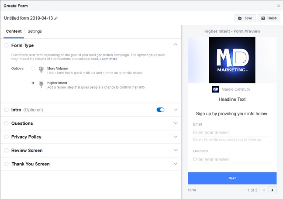This screenshot has width=283, height=199.
Task: Switch to the Settings tab
Action: pos(35,31)
